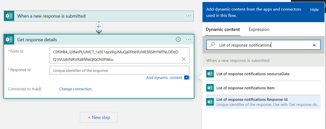
Task: Click the Forms icon on Get response details
Action: (9, 40)
